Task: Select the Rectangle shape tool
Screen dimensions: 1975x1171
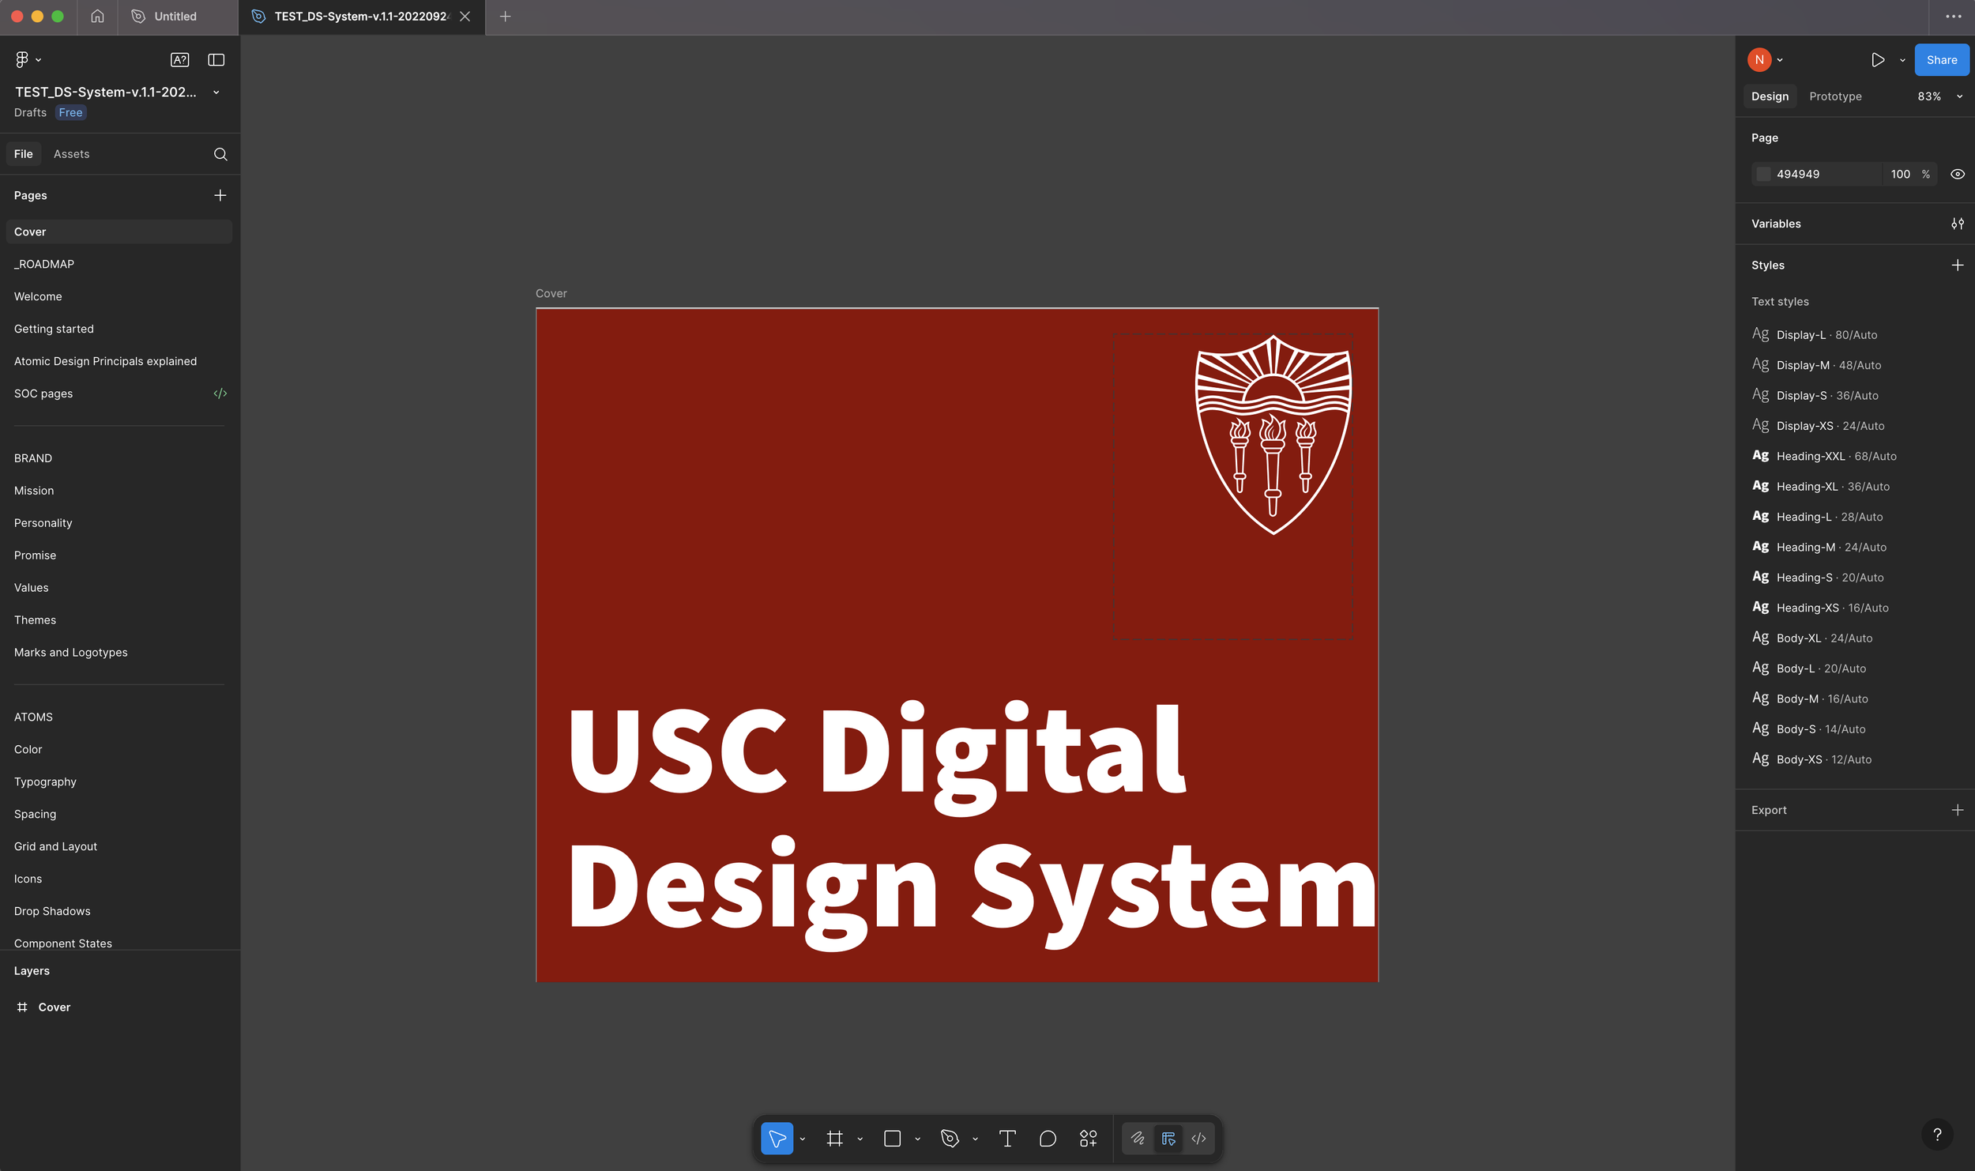Action: click(x=892, y=1139)
